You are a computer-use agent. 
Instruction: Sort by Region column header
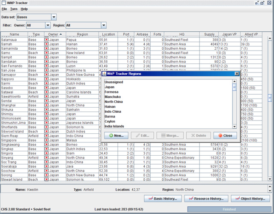pyautogui.click(x=82, y=34)
